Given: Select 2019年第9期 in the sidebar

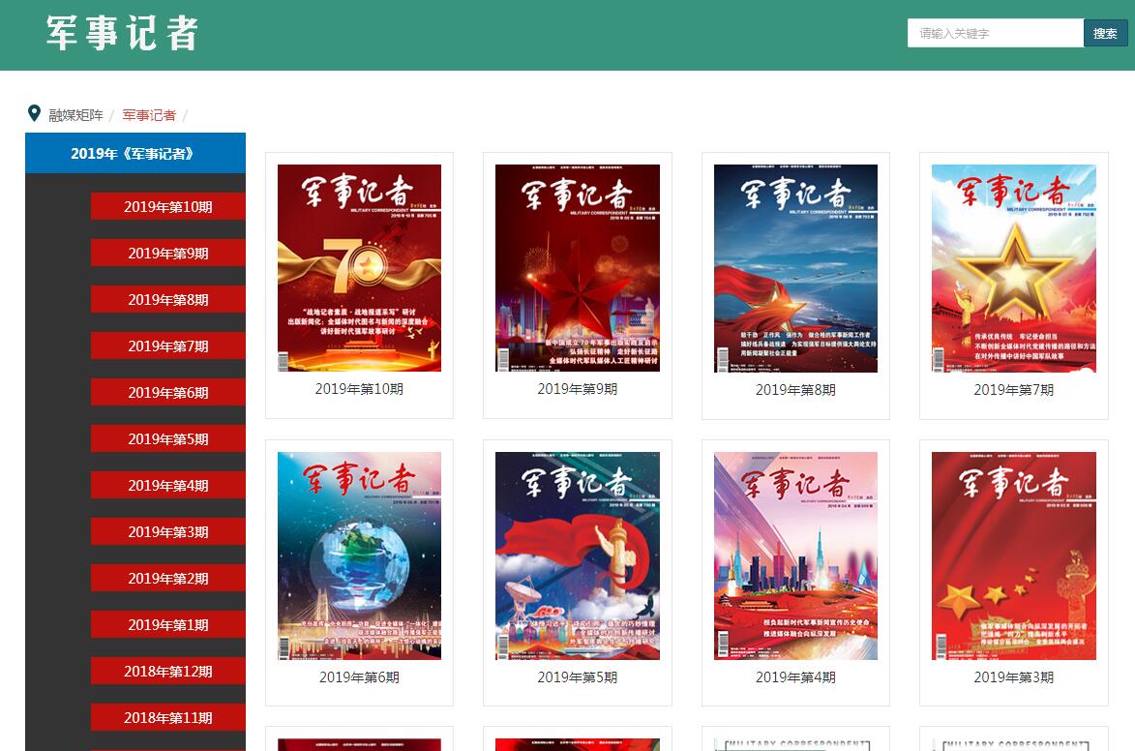Looking at the screenshot, I should [167, 254].
